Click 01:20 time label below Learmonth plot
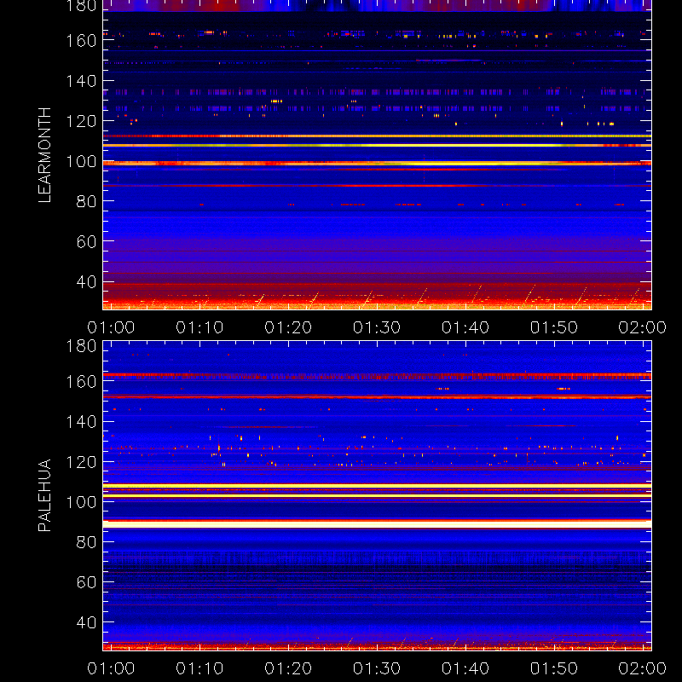682x682 pixels. pyautogui.click(x=288, y=327)
